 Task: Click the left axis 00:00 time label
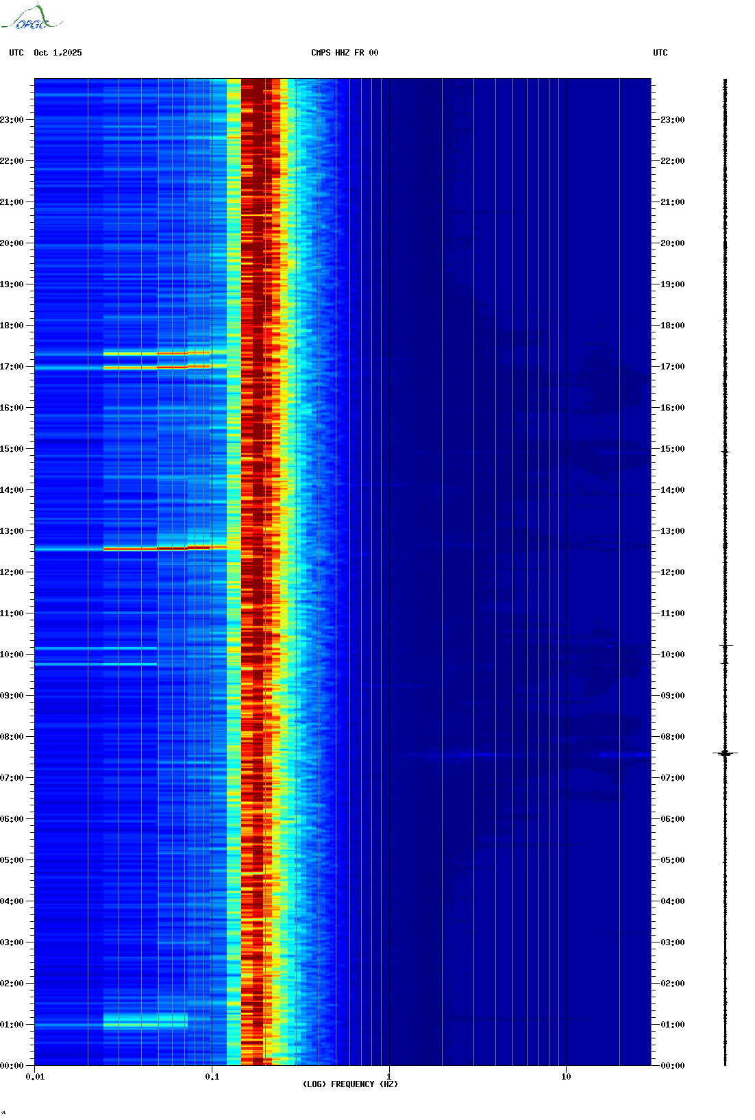pos(12,1066)
